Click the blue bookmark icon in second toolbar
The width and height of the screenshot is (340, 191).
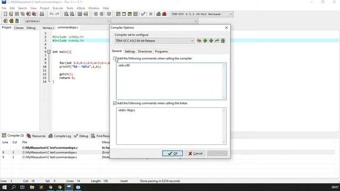pos(17,21)
